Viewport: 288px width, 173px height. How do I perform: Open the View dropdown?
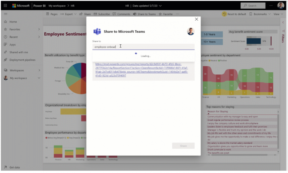tap(278, 14)
